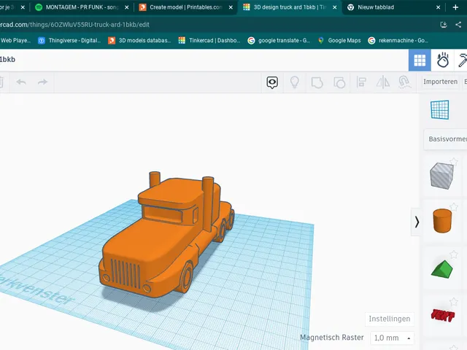Viewport: 467px width, 350px height.
Task: Install app icon in address bar
Action: pyautogui.click(x=444, y=25)
